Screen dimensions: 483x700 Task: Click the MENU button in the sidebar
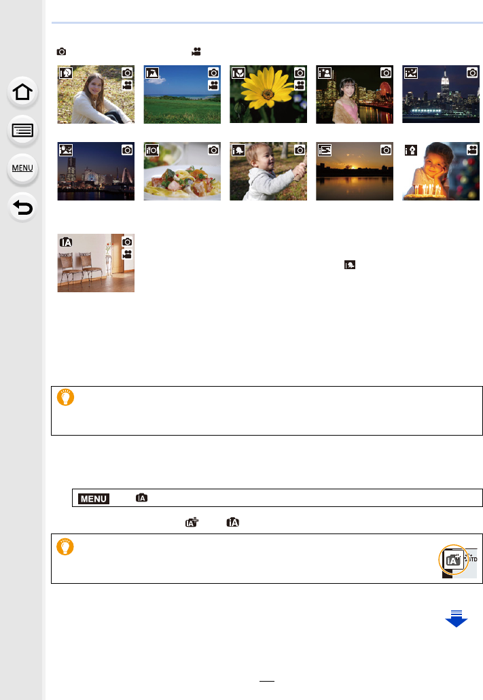point(22,169)
